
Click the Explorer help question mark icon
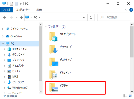tap(131, 10)
